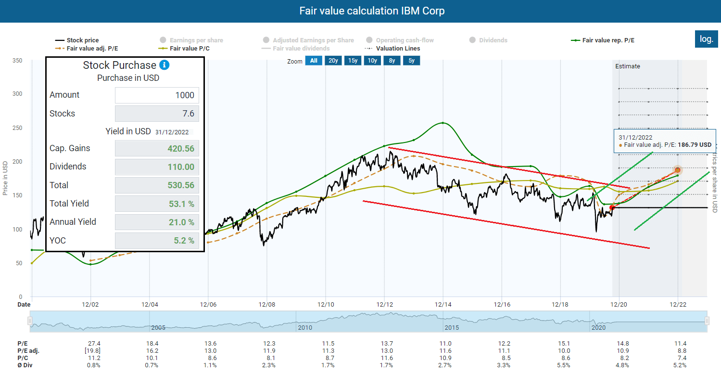Click the YOC value 5.2 %

157,240
